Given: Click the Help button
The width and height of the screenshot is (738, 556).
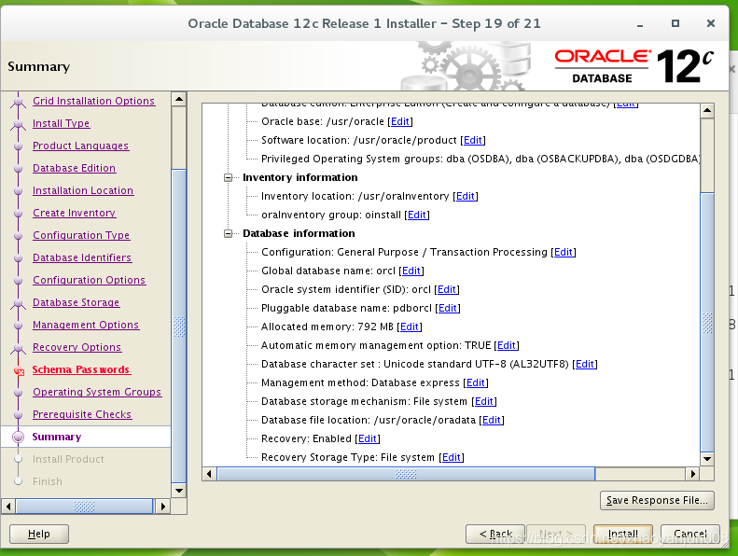Looking at the screenshot, I should 39,534.
